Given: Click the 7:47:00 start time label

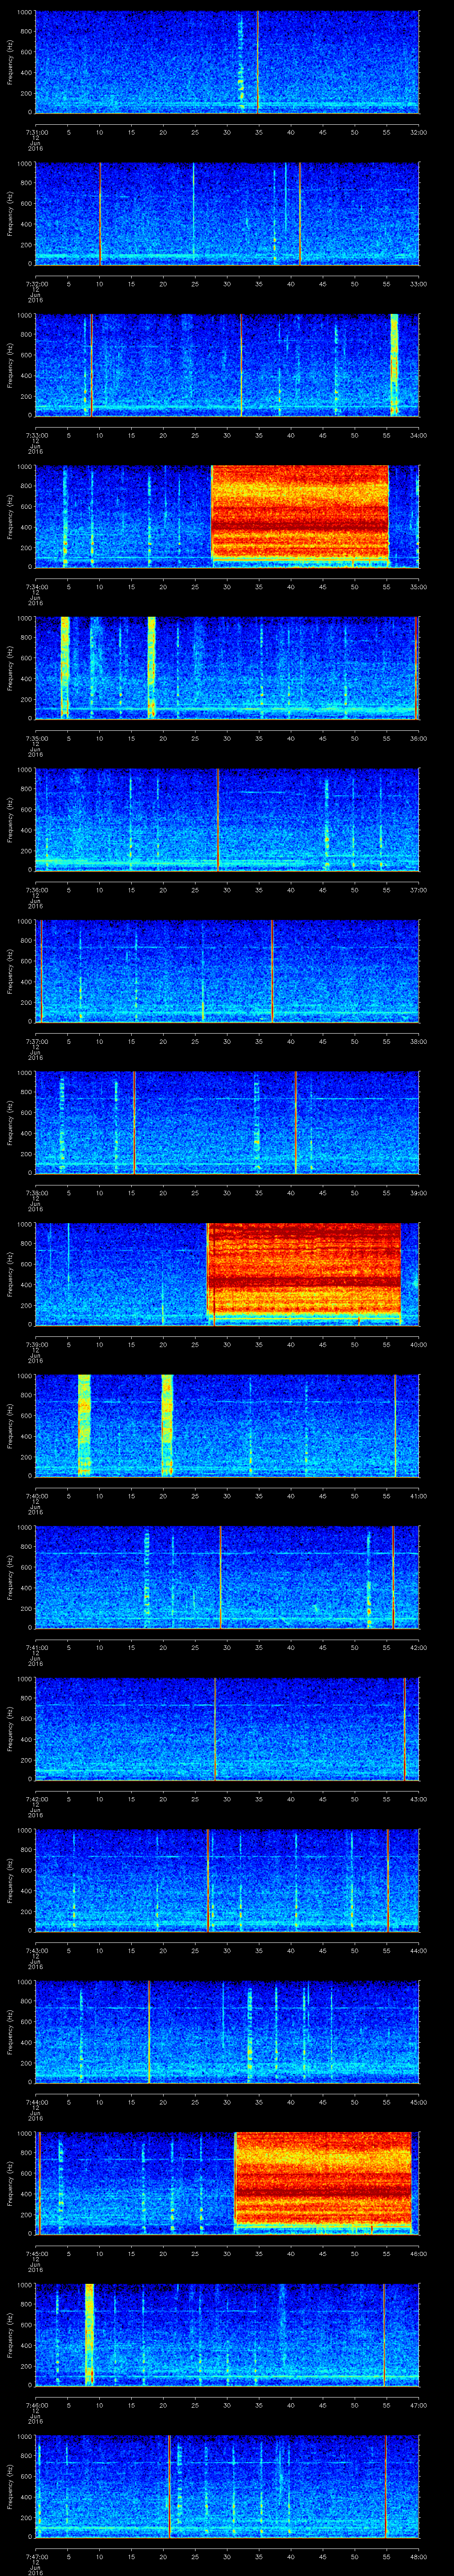Looking at the screenshot, I should [x=36, y=2556].
